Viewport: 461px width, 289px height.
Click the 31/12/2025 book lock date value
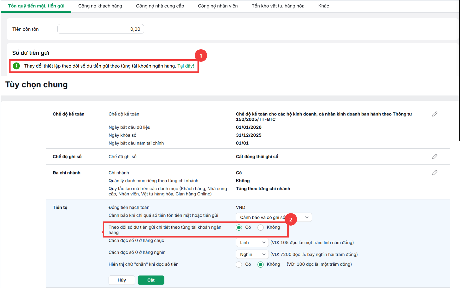tap(249, 135)
